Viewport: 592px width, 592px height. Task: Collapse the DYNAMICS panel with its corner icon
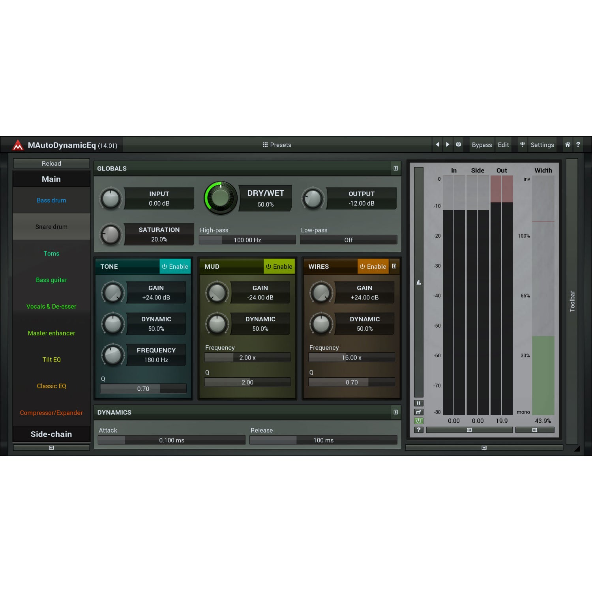coord(395,412)
